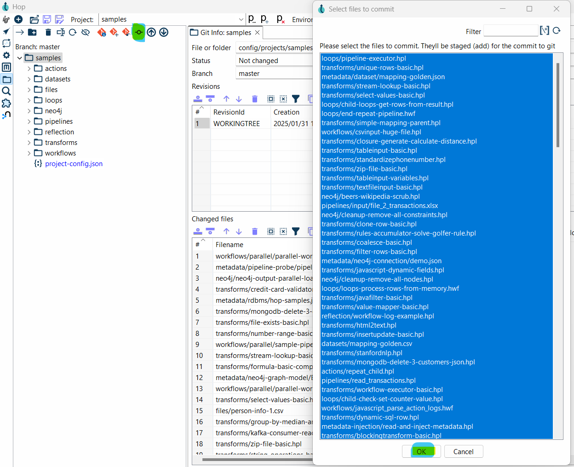Screen dimensions: 574x467
Task: Open the search perspective magnifier icon
Action: [6, 91]
